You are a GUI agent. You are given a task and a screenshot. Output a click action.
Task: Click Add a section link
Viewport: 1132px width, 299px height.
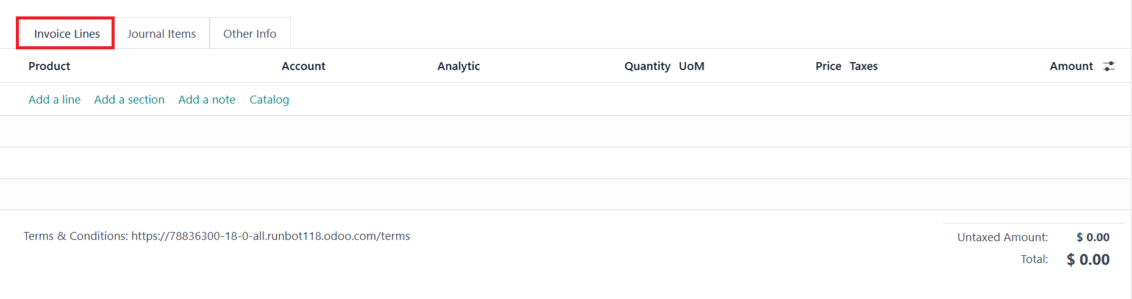(x=129, y=100)
